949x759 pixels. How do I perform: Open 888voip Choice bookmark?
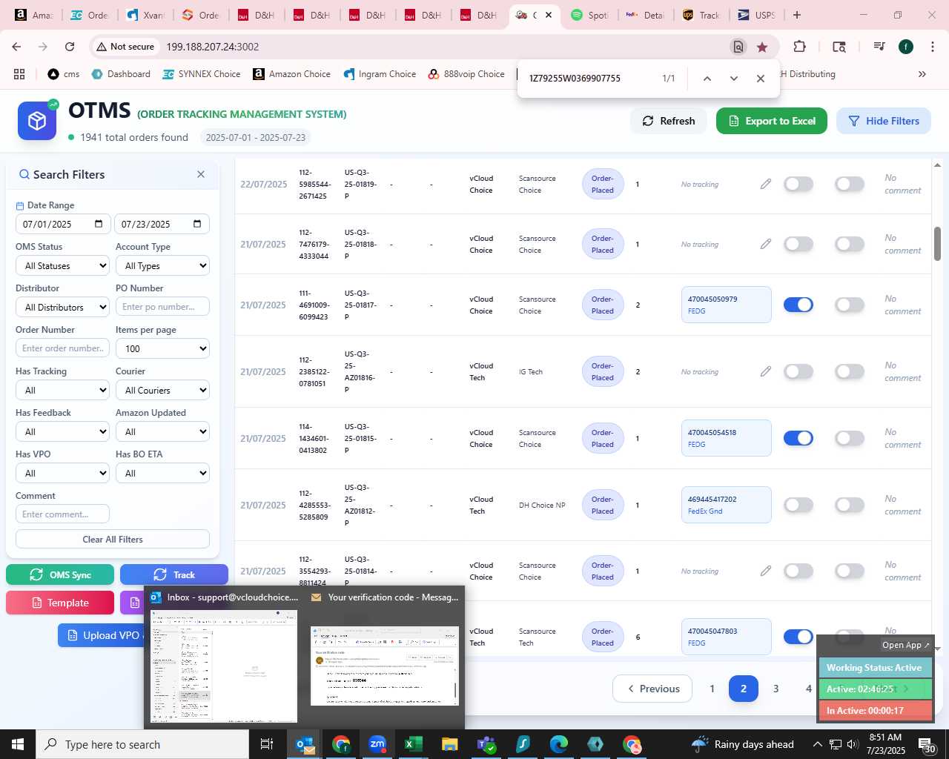coord(466,74)
